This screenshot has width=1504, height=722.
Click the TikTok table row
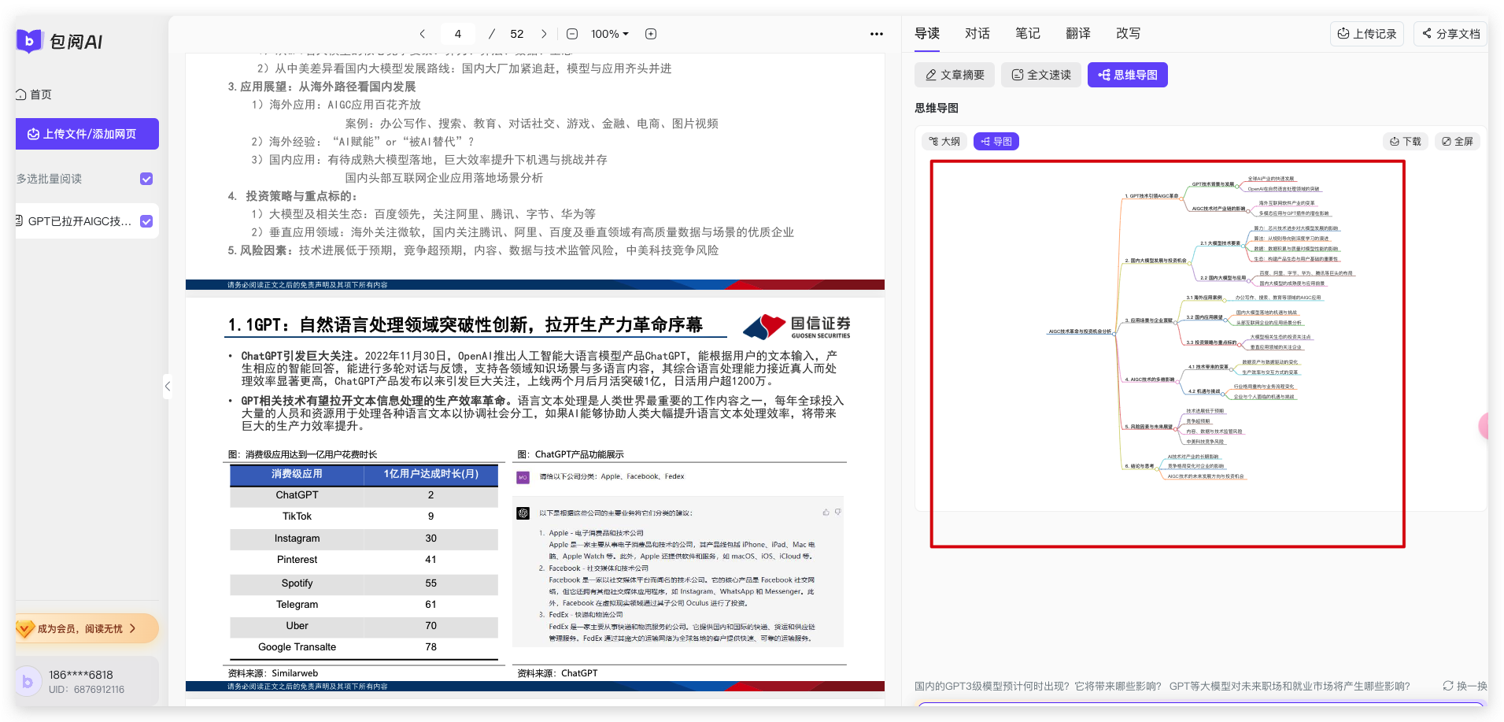(x=364, y=517)
